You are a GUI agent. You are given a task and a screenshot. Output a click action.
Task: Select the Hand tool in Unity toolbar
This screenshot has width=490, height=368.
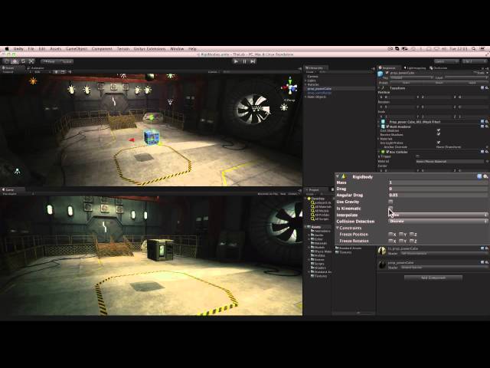click(7, 61)
